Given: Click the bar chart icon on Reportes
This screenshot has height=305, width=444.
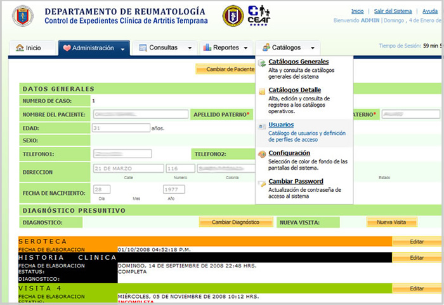Looking at the screenshot, I should point(207,47).
